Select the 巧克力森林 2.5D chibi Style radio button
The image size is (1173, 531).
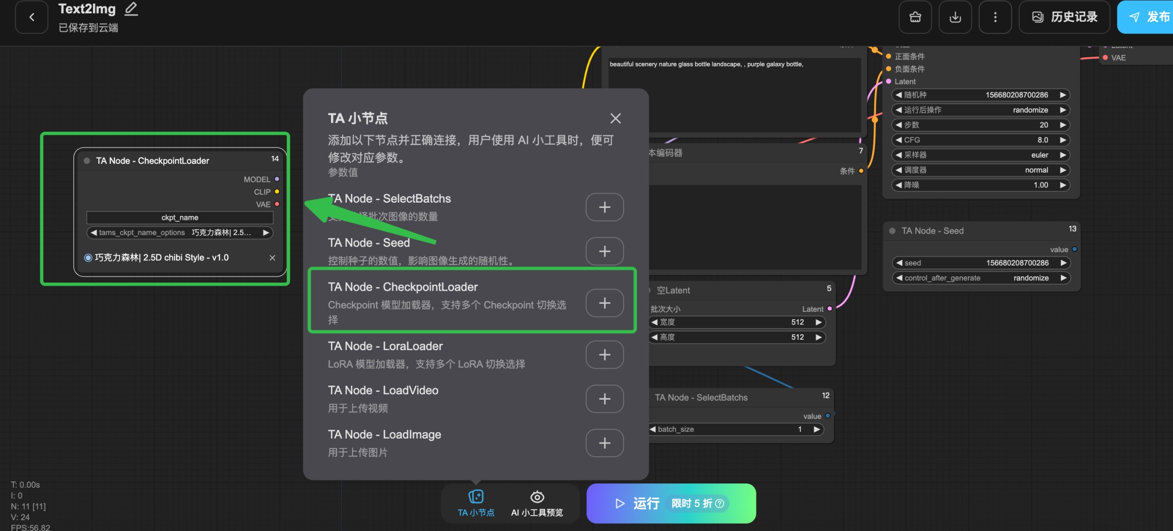[x=89, y=258]
